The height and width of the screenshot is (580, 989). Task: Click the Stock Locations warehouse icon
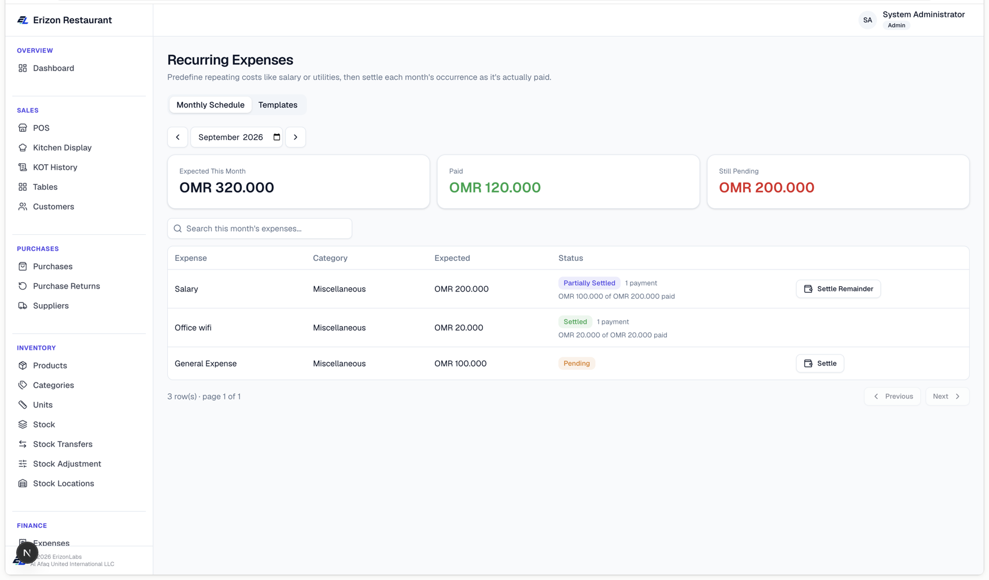tap(23, 483)
